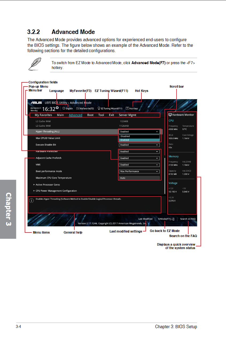
Task: Choose Disabled in the Hyper-Threading pop-up
Action: pyautogui.click(x=139, y=136)
